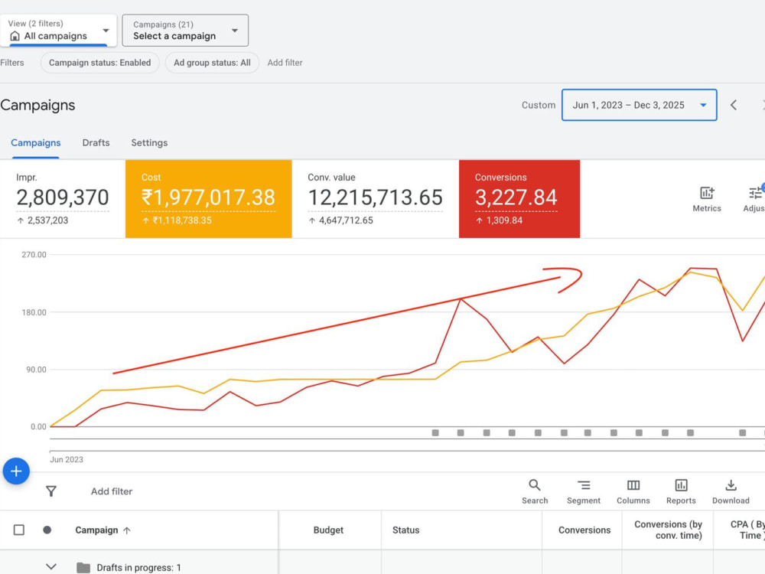The image size is (765, 574).
Task: Click the funnel filter icon
Action: pos(51,491)
